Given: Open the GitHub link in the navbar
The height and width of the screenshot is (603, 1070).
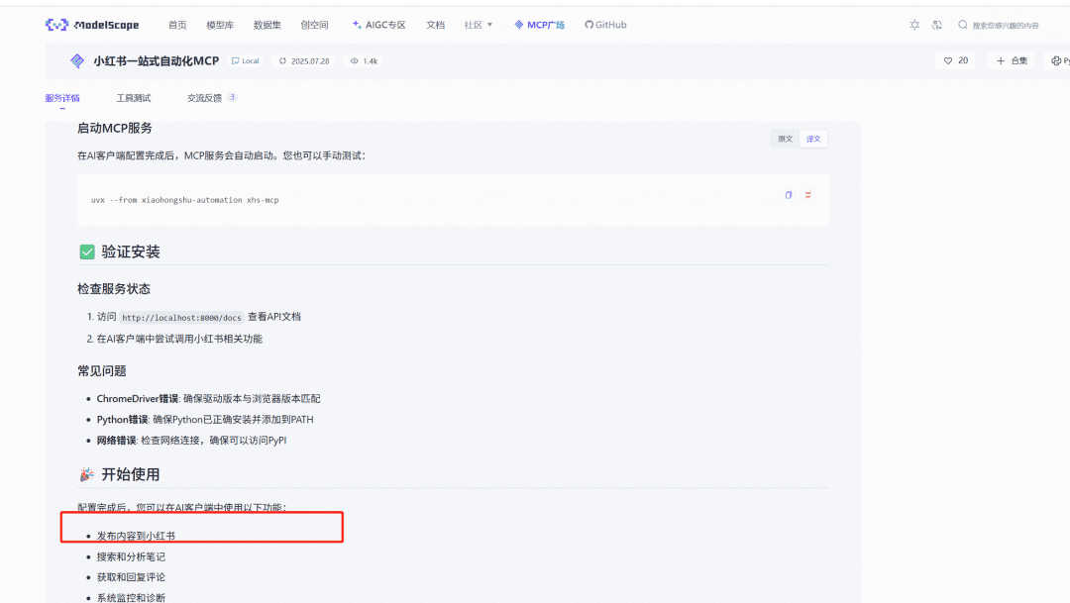Looking at the screenshot, I should [605, 25].
